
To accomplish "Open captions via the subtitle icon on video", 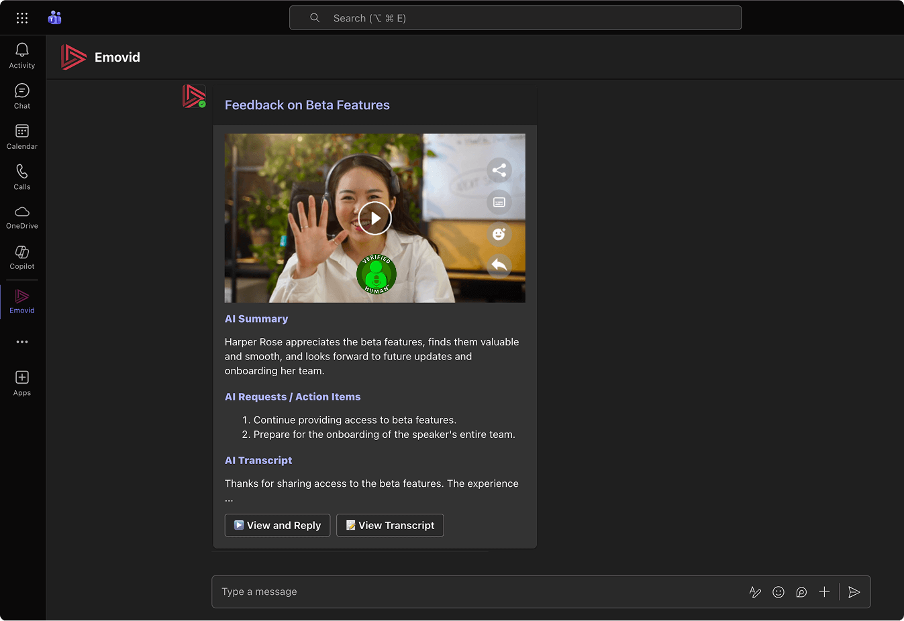I will pos(499,202).
